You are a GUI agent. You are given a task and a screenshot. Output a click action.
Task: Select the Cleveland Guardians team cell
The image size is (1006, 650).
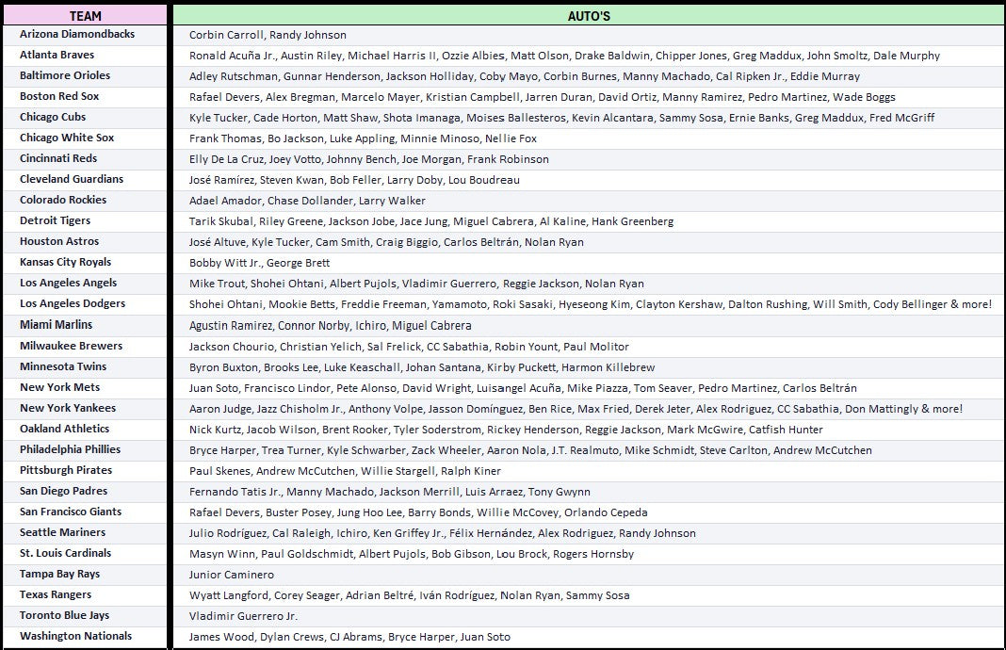click(x=85, y=180)
